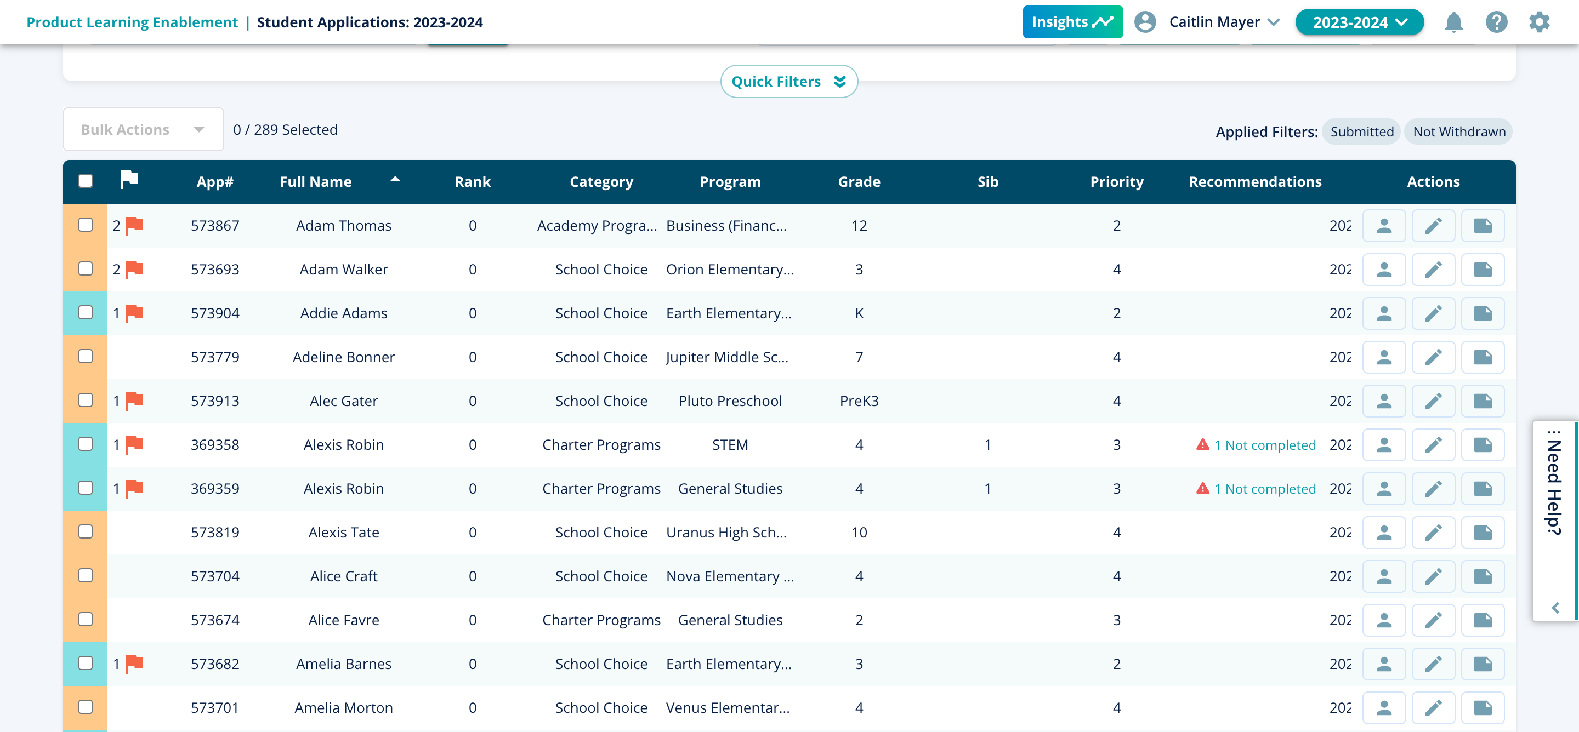
Task: Expand the Quick Filters section
Action: [x=788, y=82]
